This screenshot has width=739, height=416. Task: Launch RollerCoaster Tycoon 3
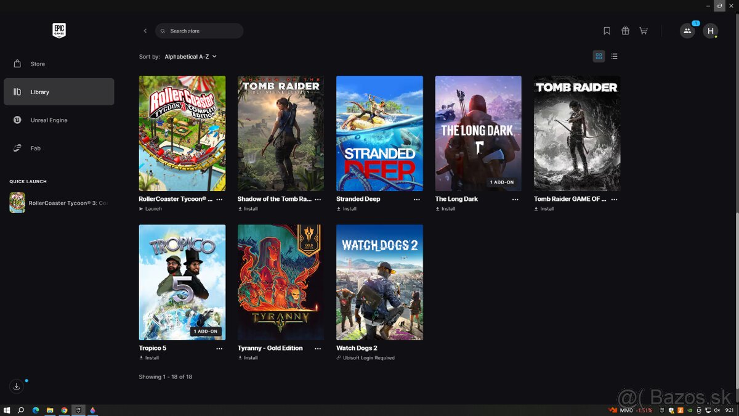click(151, 209)
